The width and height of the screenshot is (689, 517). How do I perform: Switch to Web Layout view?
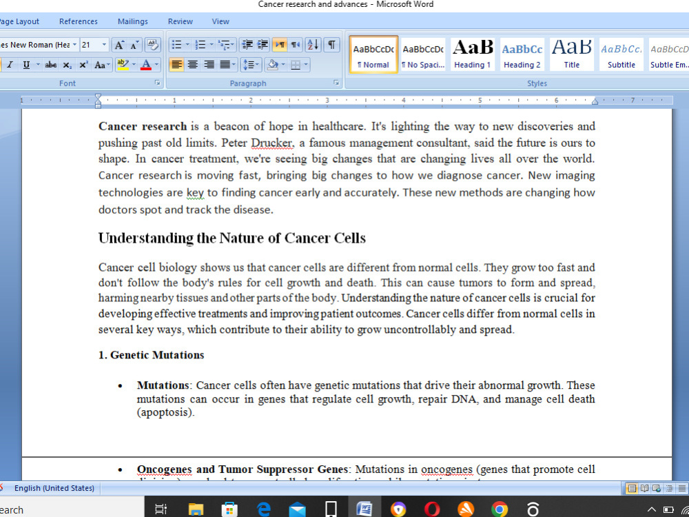tap(657, 488)
